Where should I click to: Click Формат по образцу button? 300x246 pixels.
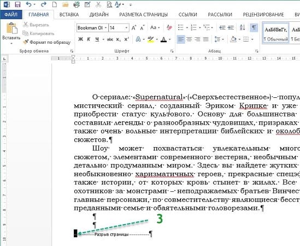coord(46,42)
